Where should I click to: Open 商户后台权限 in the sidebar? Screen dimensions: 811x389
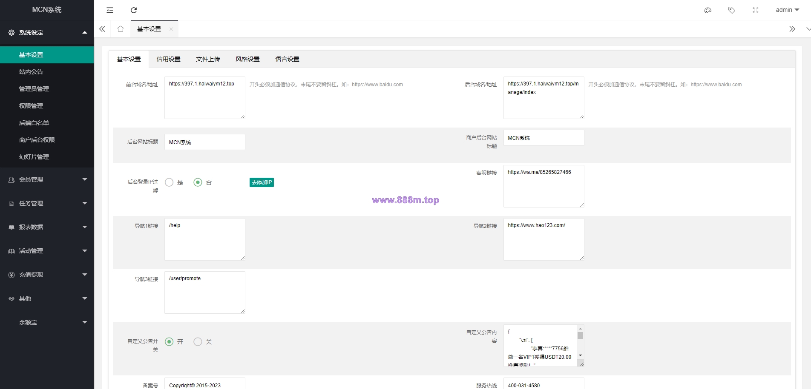click(x=47, y=140)
